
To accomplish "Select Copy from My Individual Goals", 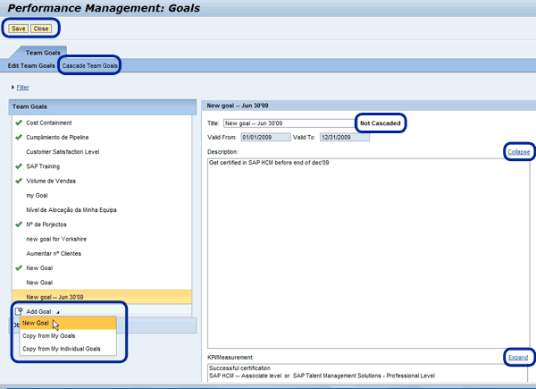I will click(62, 349).
